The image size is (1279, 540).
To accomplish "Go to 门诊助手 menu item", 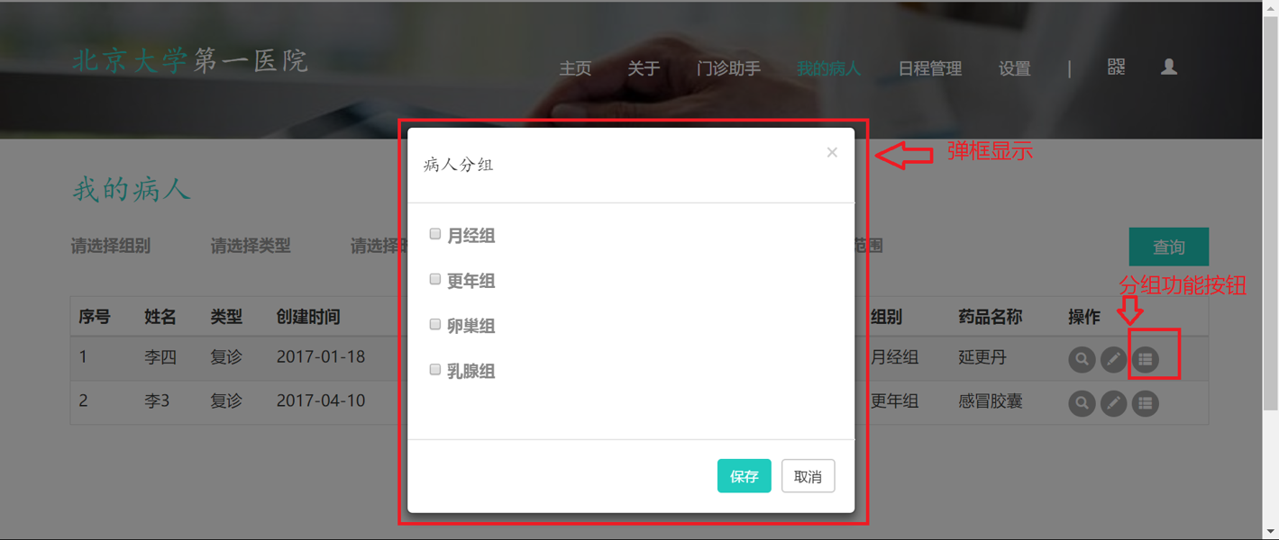I will click(x=728, y=68).
